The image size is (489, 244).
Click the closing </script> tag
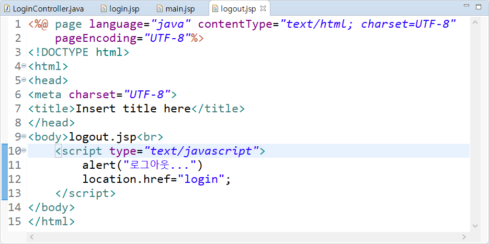tap(85, 193)
